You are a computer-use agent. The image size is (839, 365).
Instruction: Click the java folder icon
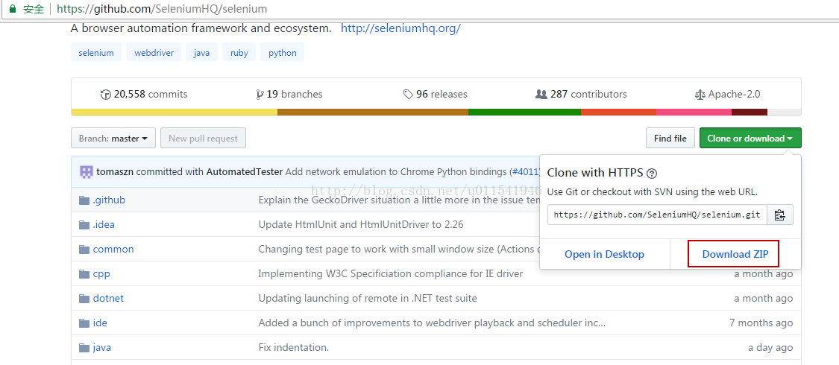pos(84,348)
